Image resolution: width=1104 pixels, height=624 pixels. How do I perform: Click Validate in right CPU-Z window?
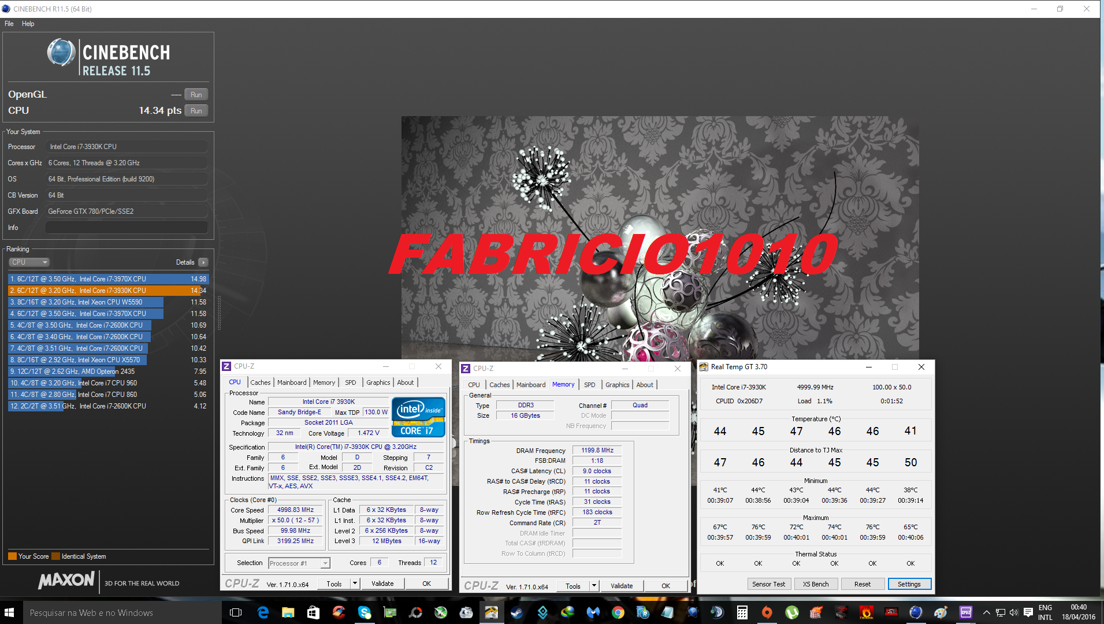coord(622,586)
